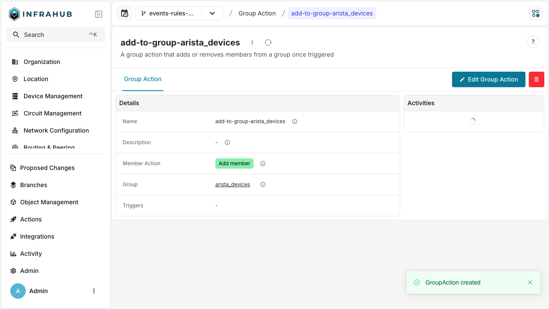Select Circuit Management in the sidebar

point(53,113)
